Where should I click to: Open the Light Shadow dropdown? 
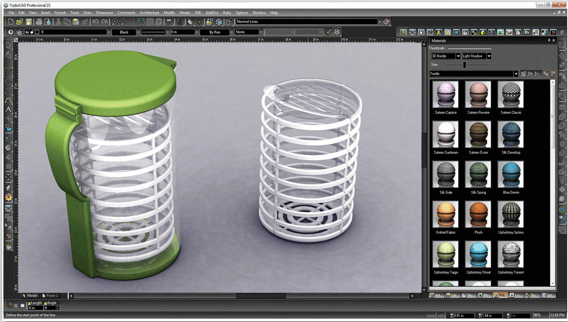coord(489,56)
